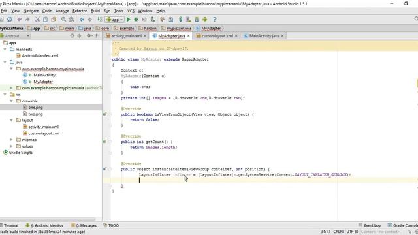Click the Replace icon next to Find
The image size is (418, 235).
(x=71, y=20)
